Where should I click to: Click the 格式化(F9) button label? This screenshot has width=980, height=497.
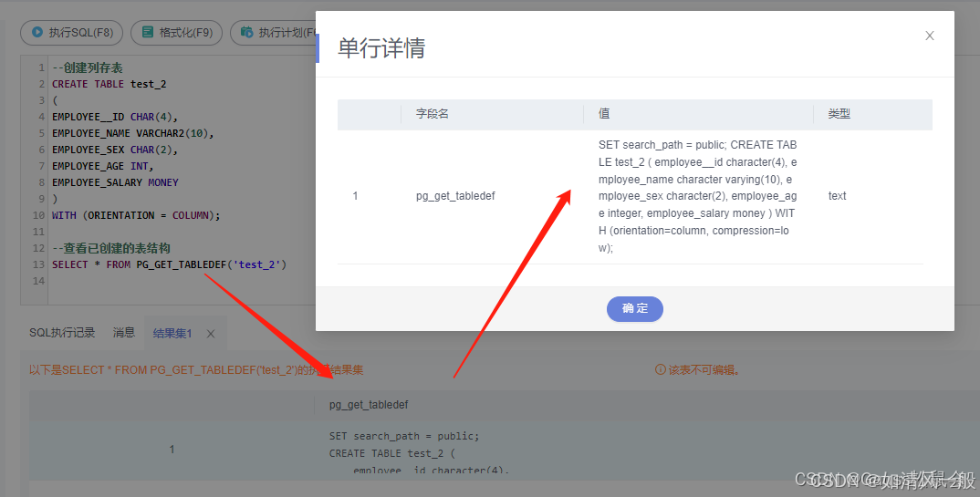click(x=185, y=33)
